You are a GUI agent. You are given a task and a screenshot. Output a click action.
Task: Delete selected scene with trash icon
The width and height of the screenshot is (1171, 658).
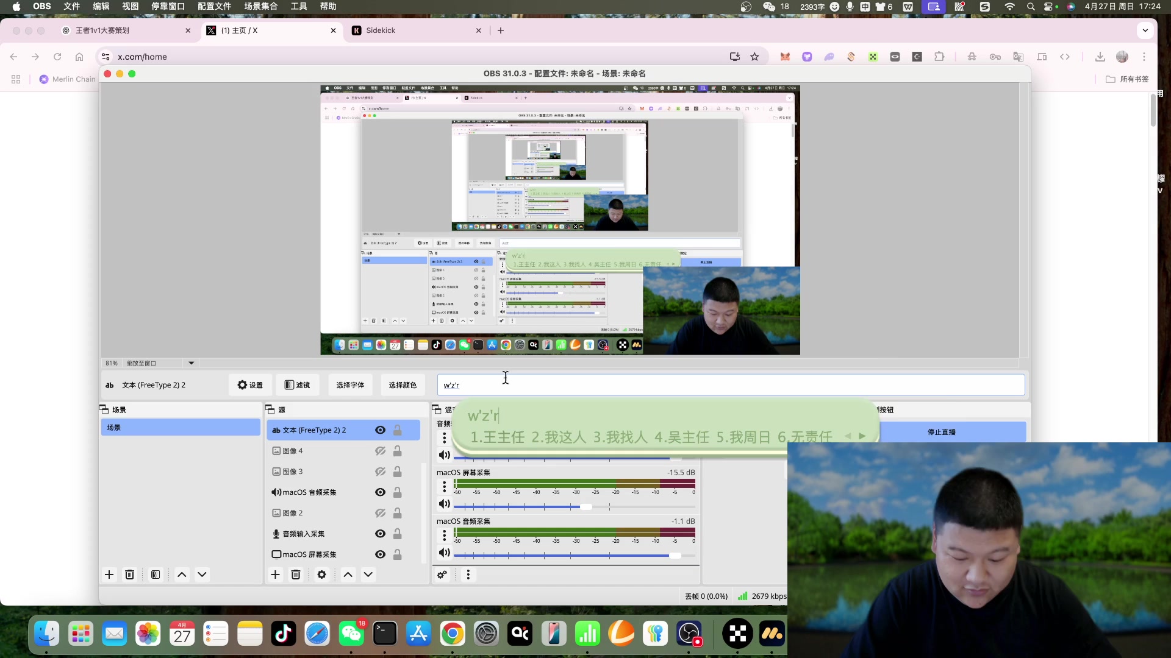pos(129,575)
